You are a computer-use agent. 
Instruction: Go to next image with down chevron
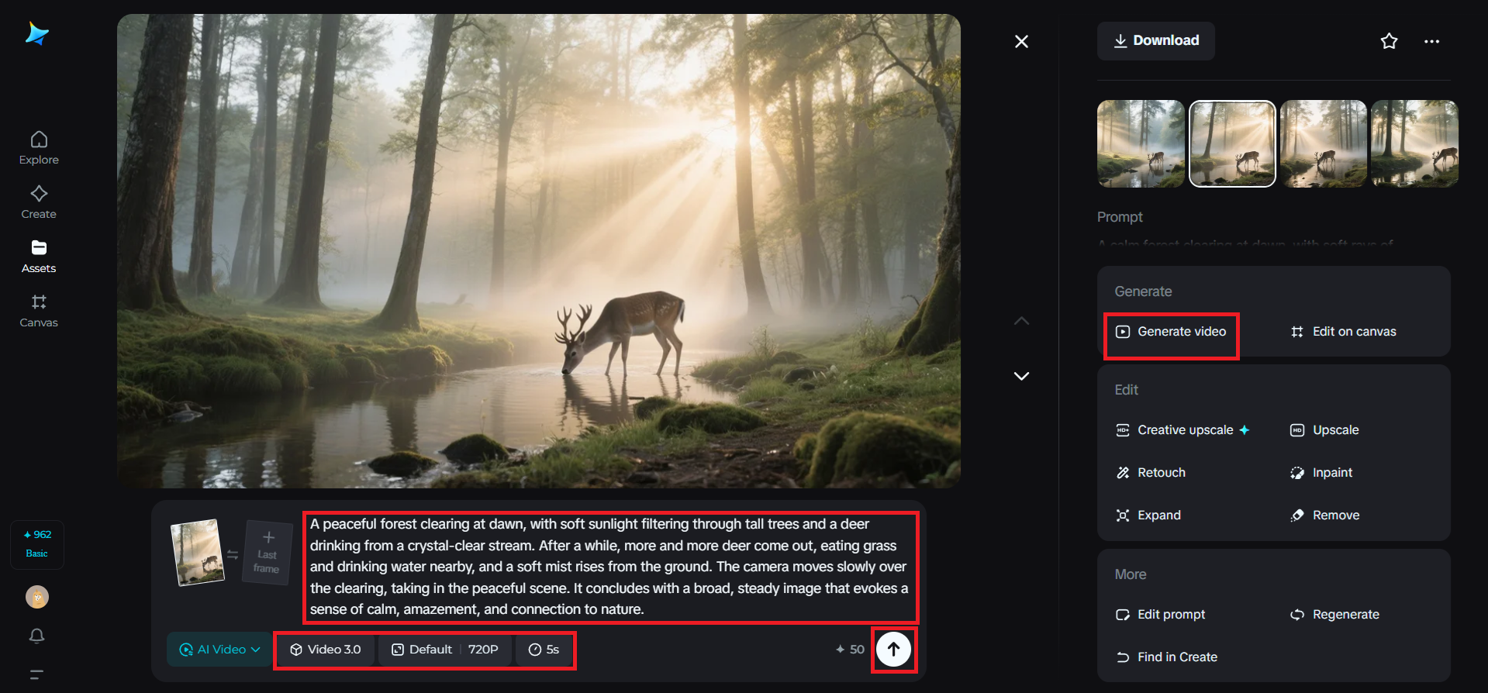pos(1021,376)
